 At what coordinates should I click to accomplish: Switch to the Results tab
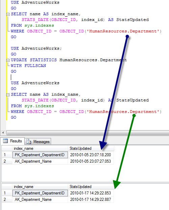(13, 141)
